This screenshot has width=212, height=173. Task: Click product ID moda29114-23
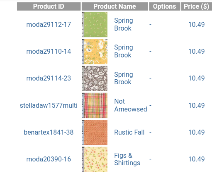click(49, 78)
